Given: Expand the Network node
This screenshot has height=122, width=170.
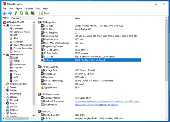Looking at the screenshot, I should coord(4,100).
